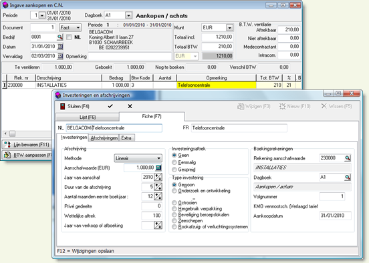Select the Eenmalig investeringsaftrek radio button

coord(174,162)
